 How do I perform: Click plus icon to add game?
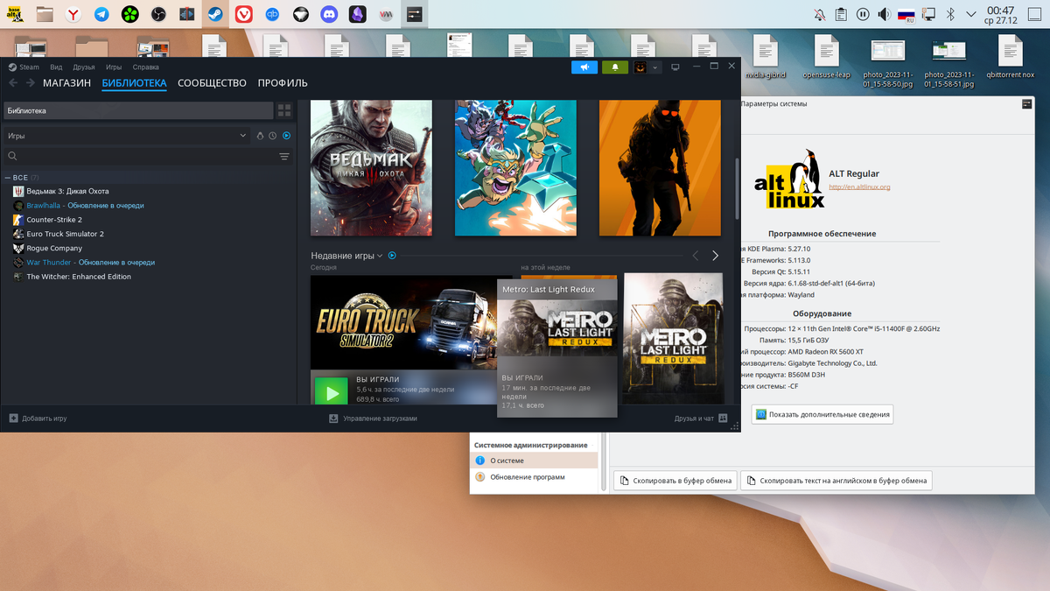[x=13, y=419]
